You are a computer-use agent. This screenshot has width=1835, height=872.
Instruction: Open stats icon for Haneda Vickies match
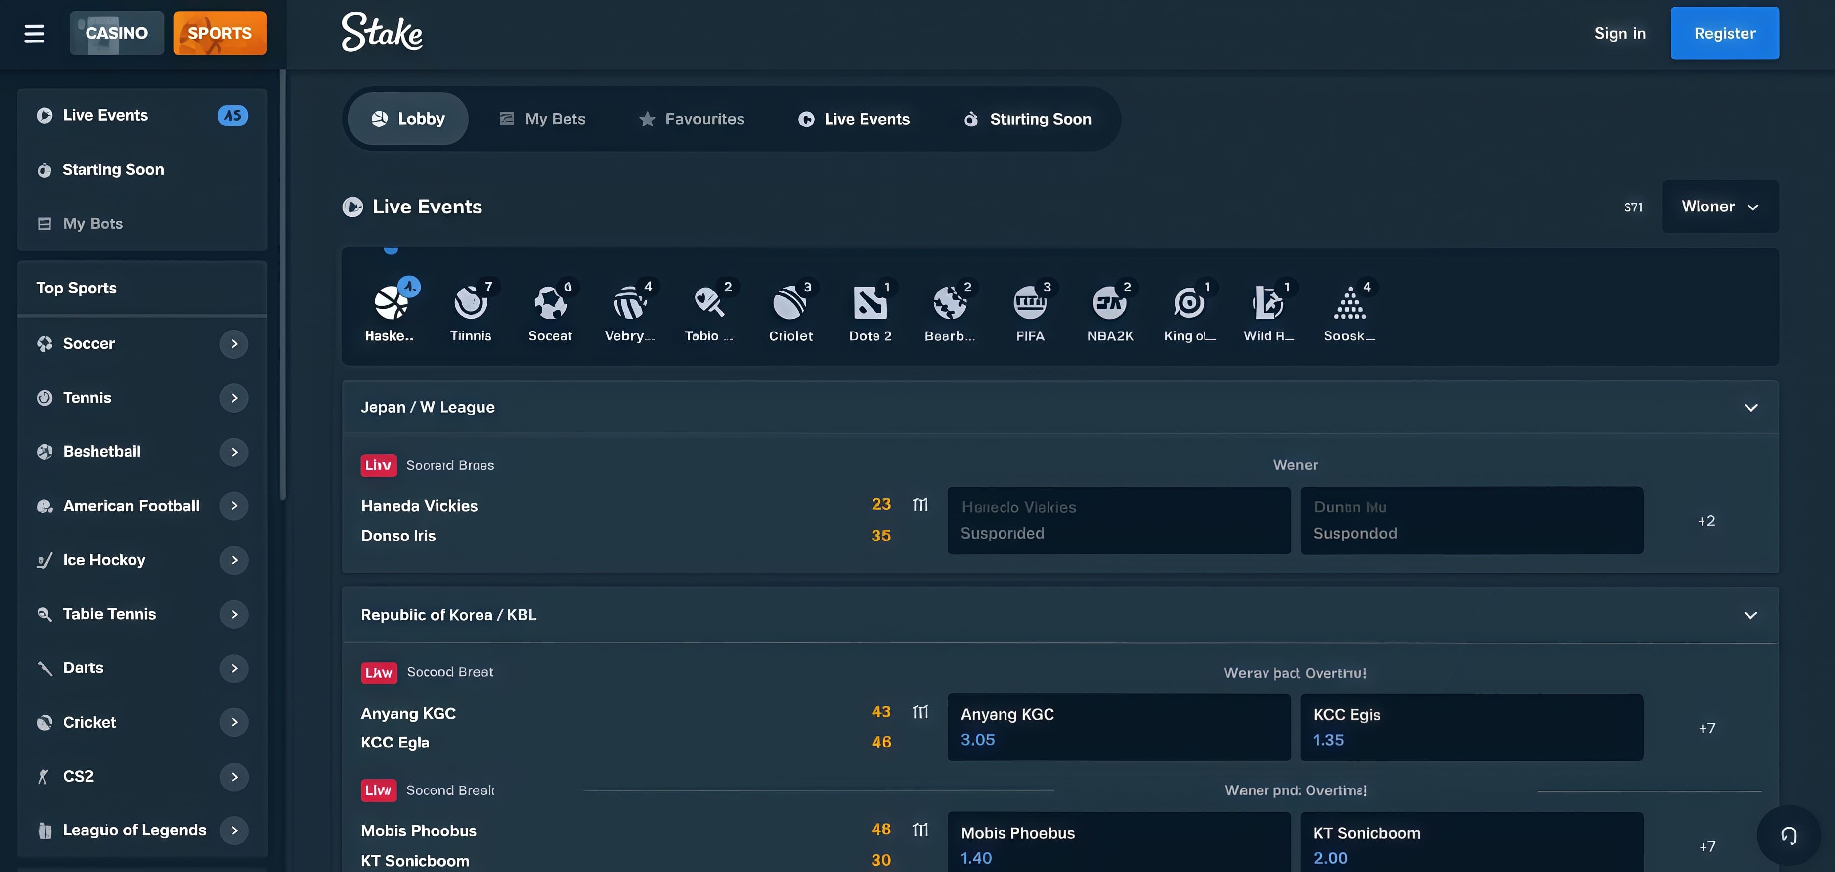coord(920,505)
